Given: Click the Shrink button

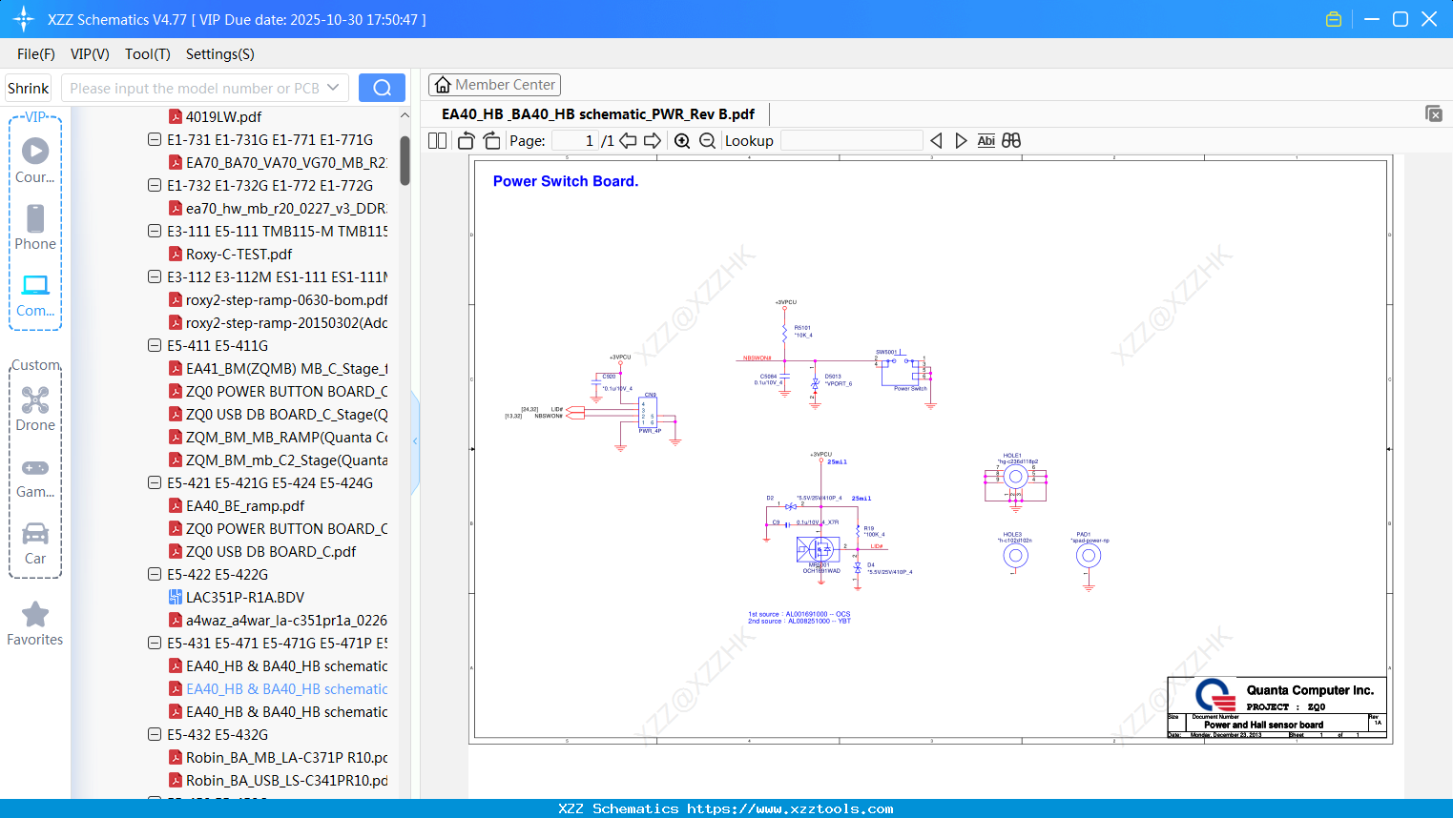Looking at the screenshot, I should [29, 88].
